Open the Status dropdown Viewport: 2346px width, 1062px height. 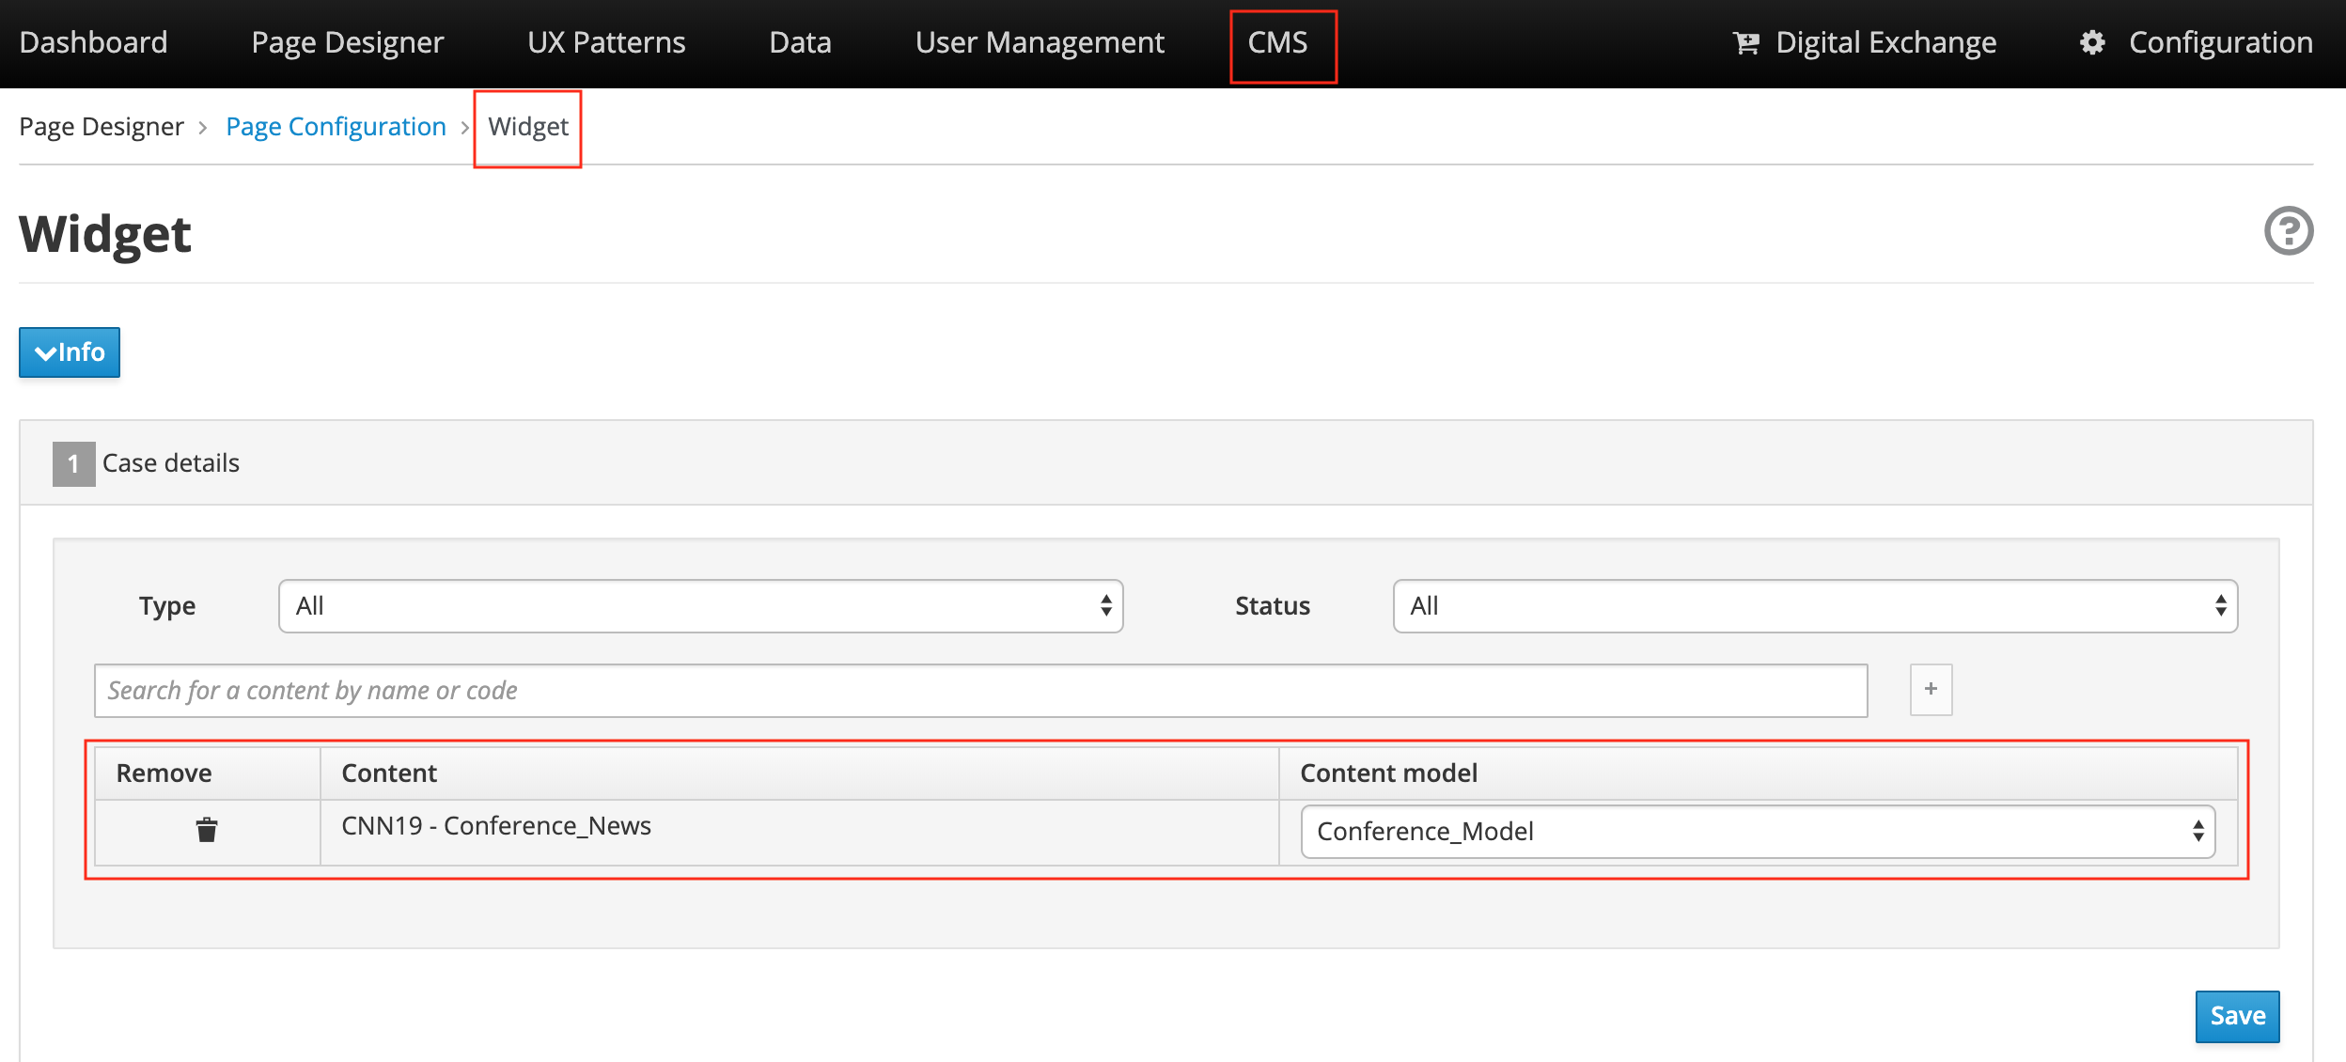(x=1814, y=606)
